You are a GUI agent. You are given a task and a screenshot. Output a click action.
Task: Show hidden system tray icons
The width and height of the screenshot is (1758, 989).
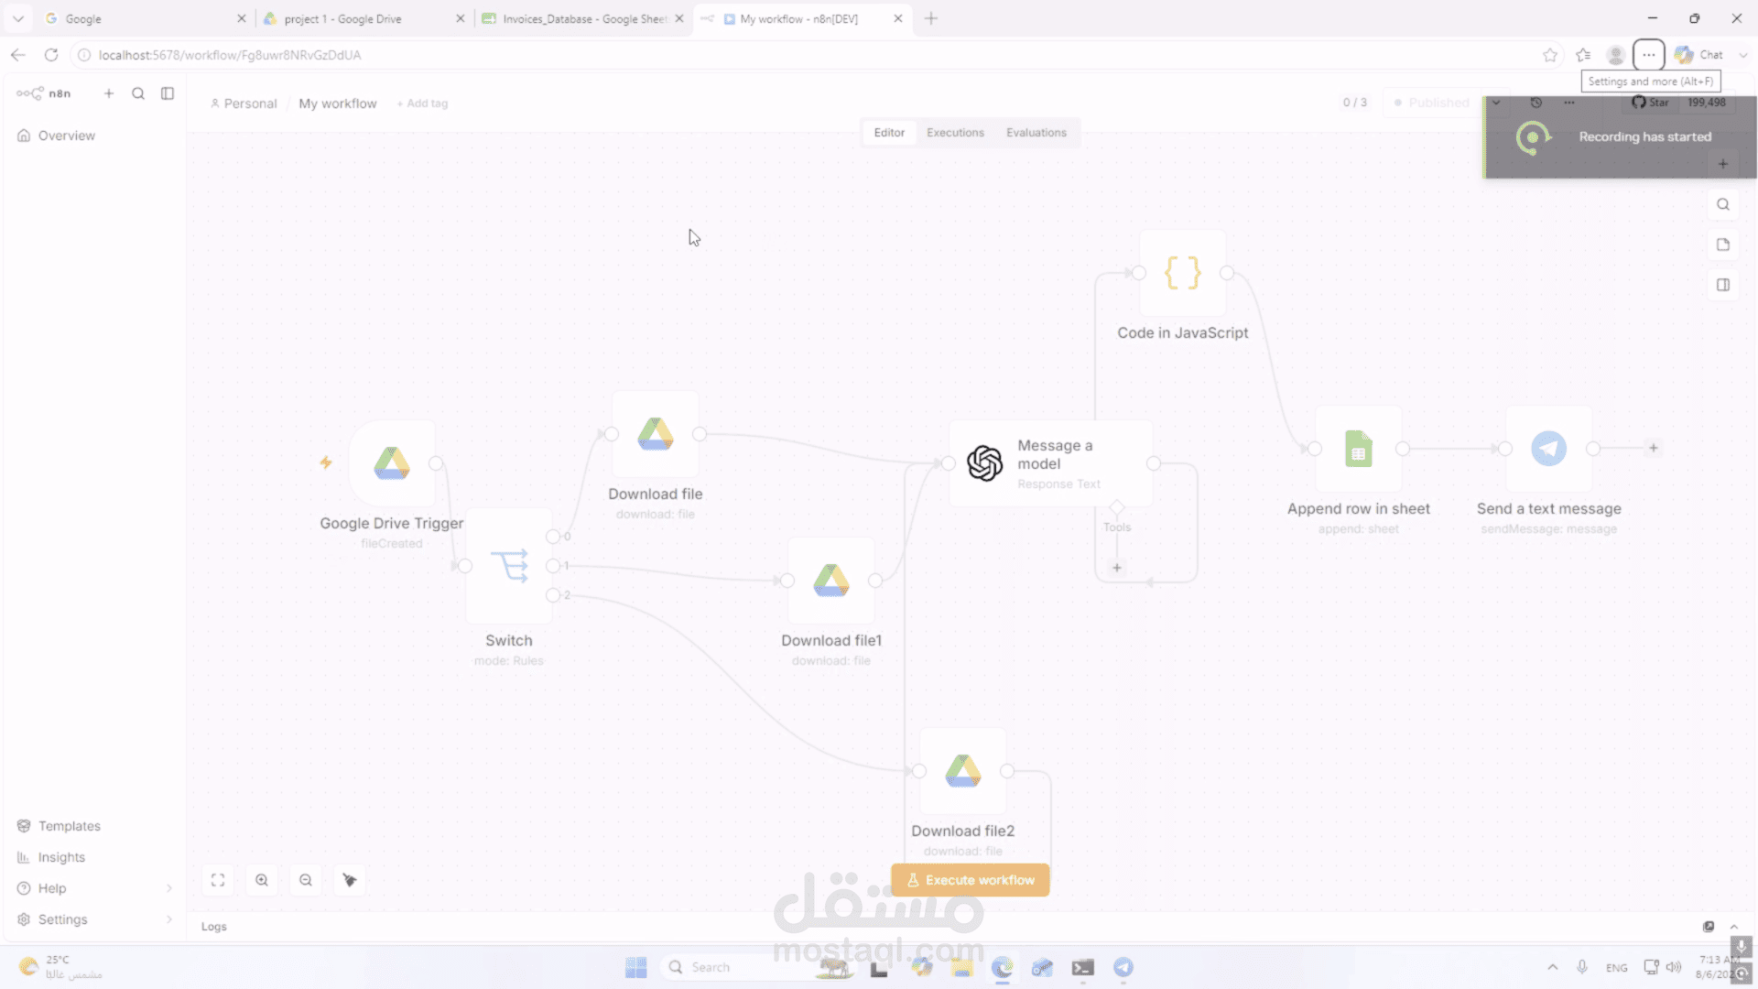(x=1552, y=967)
